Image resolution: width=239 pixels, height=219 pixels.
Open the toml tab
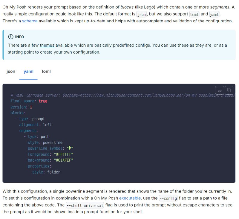pos(46,71)
